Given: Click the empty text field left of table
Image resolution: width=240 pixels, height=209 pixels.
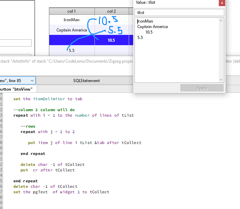Looking at the screenshot, I should [x=15, y=43].
